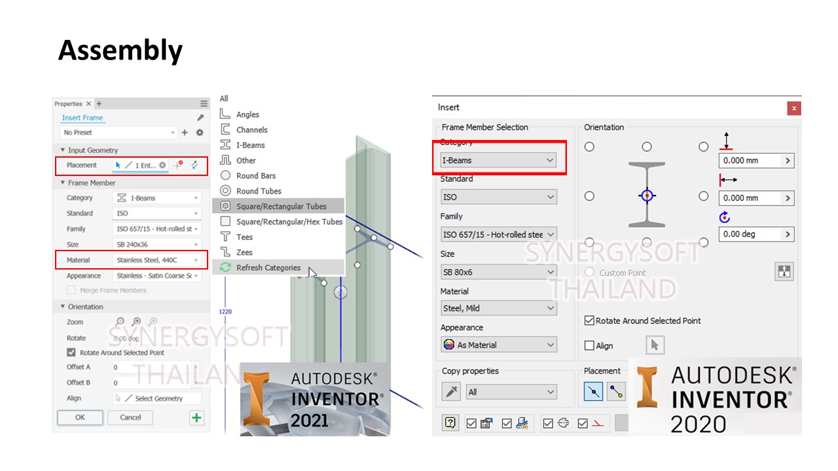Screen dimensions: 838x471
Task: Open the Properties panel hamburger menu
Action: (x=204, y=103)
